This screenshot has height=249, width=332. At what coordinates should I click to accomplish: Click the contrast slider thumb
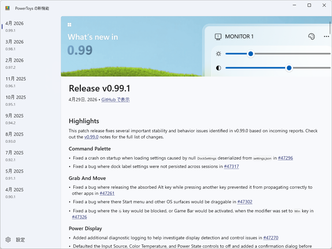(289, 68)
